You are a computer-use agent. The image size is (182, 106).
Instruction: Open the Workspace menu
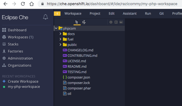tap(73, 14)
